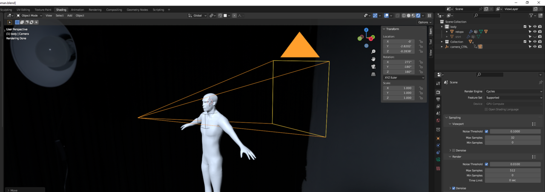Open the Render properties tab
This screenshot has height=192, width=545.
click(438, 92)
